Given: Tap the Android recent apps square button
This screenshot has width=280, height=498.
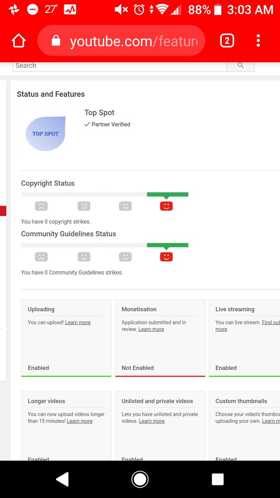Looking at the screenshot, I should pos(218,479).
